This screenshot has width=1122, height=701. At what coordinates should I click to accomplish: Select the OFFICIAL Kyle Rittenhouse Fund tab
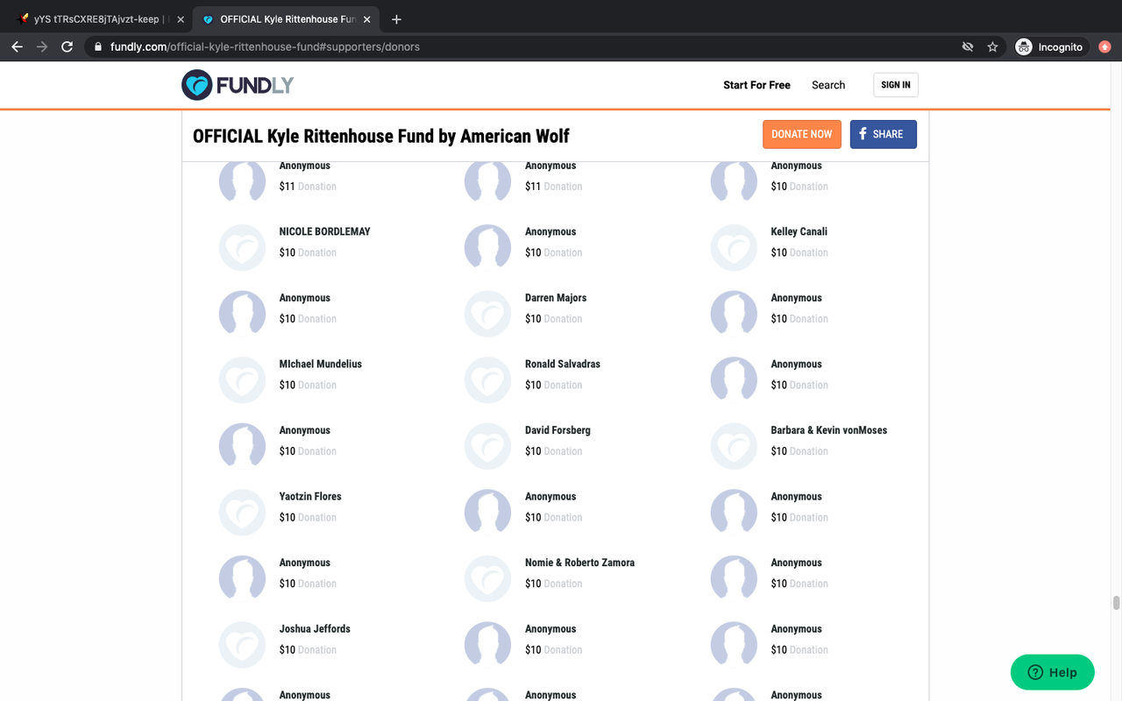(286, 19)
